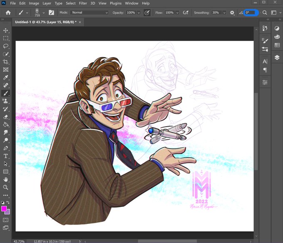
Task: Open the Plugins menu
Action: click(x=116, y=3)
